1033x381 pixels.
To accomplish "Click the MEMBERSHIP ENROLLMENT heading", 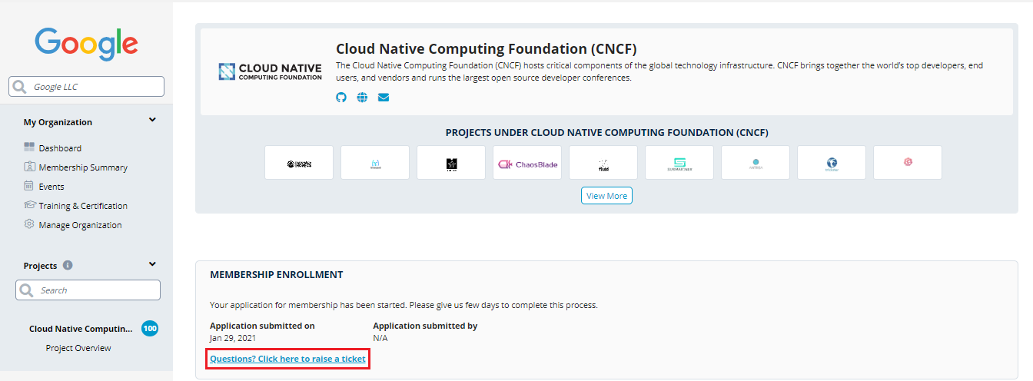I will (277, 274).
